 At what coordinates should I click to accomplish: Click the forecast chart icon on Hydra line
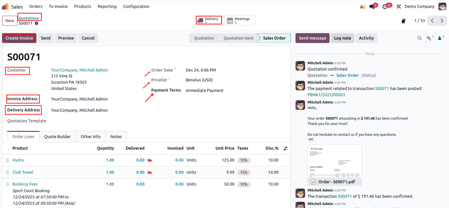150,160
